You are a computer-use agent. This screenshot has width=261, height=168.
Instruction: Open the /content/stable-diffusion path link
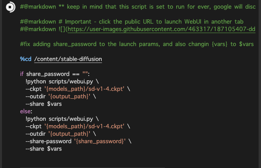[68, 59]
